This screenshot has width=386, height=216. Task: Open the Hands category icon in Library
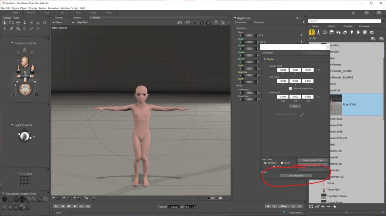click(x=339, y=32)
